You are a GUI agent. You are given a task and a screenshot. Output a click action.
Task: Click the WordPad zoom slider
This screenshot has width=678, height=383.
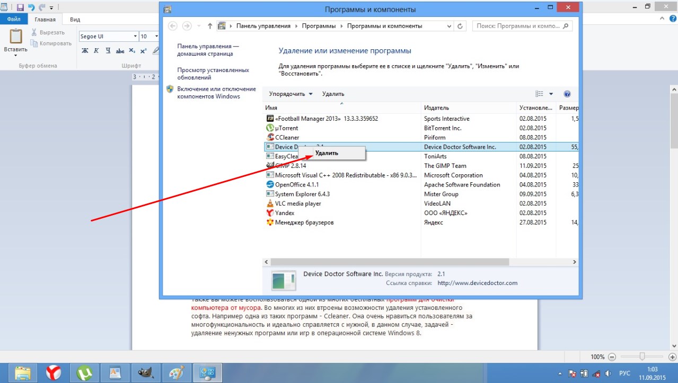642,357
